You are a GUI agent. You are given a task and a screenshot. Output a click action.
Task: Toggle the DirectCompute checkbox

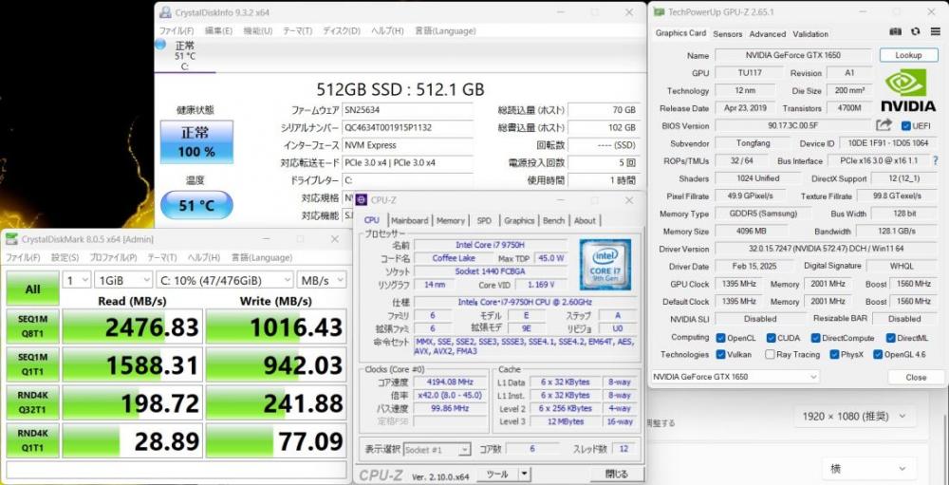pos(816,338)
